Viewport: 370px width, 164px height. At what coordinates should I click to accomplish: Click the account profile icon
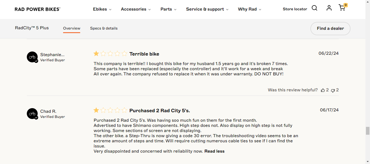point(329,8)
